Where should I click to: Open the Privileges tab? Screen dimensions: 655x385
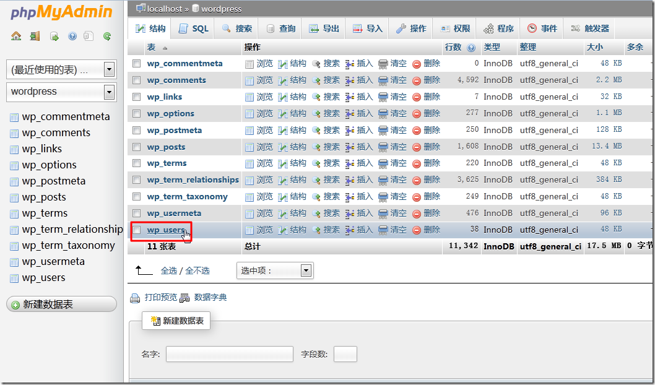455,28
